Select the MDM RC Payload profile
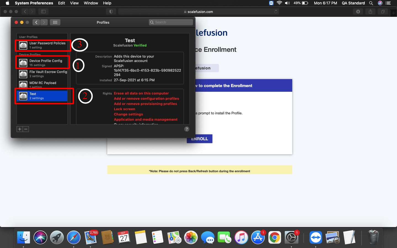 pyautogui.click(x=42, y=85)
